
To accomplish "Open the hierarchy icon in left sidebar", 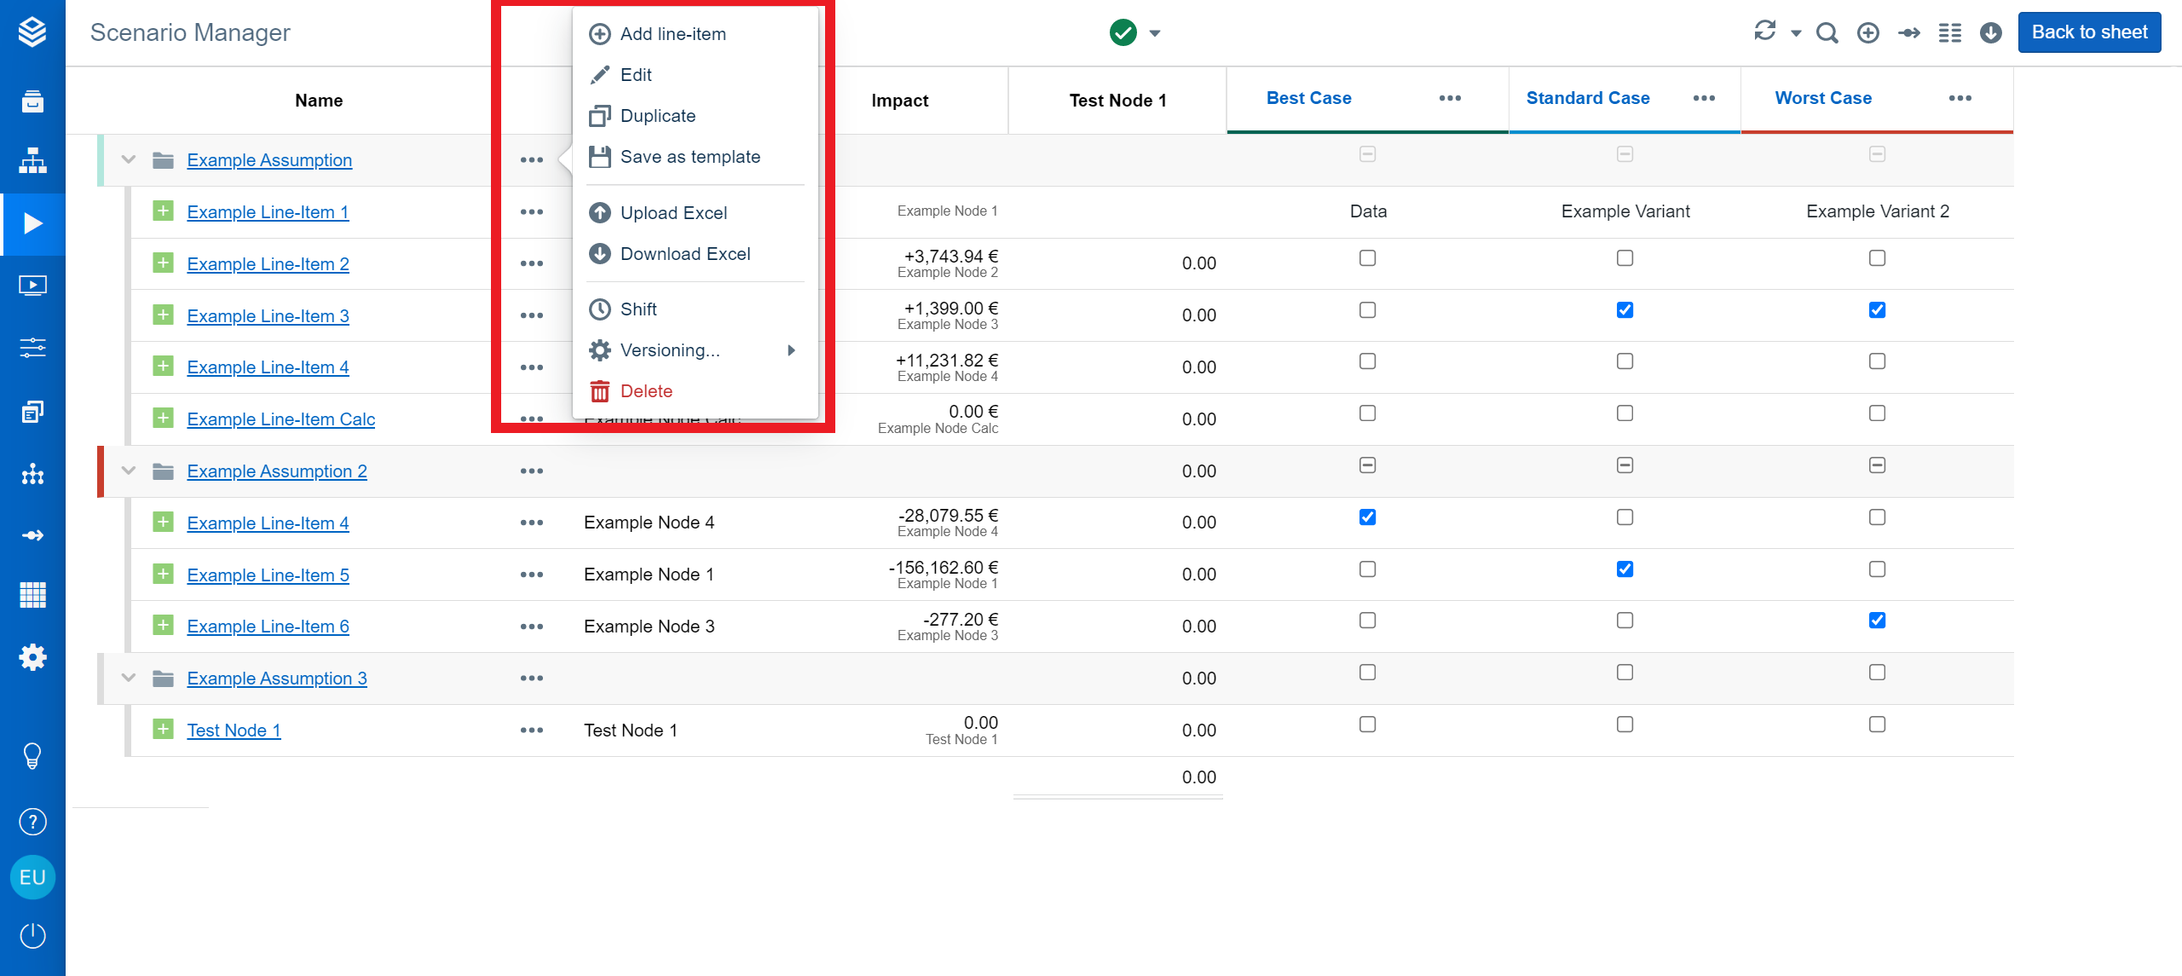I will click(x=32, y=161).
